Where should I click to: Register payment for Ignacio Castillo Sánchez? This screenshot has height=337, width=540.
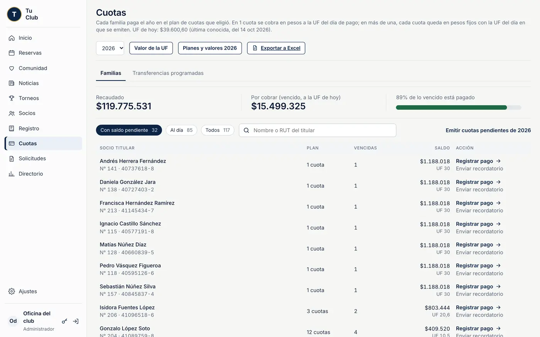coord(478,224)
